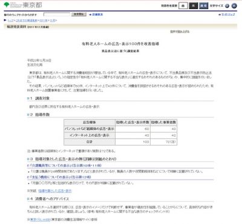Viewport: 242px width, 224px height.
Task: Open the 2011年 breadcrumb link
Action: pyautogui.click(x=44, y=21)
